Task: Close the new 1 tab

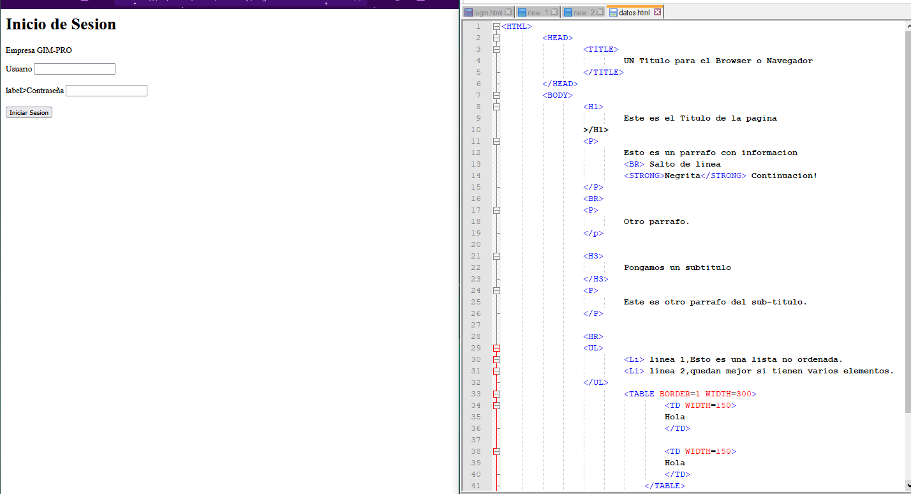Action: coord(554,12)
